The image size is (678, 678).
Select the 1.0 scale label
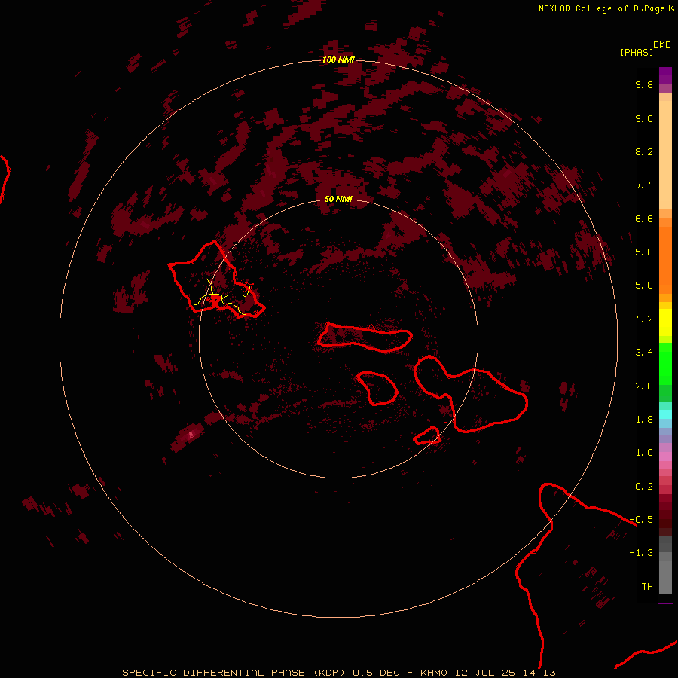click(x=644, y=453)
